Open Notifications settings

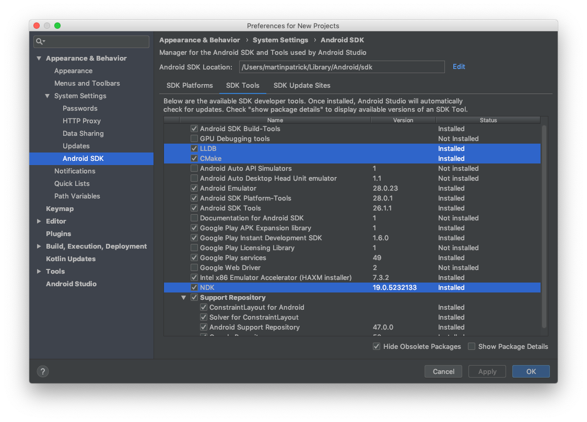(x=75, y=171)
